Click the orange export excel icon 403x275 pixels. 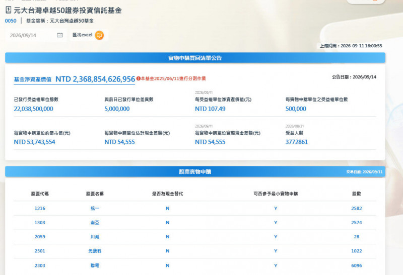(99, 35)
